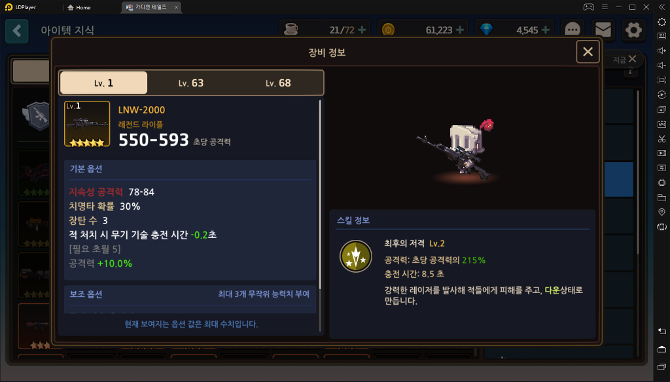Screen dimensions: 670x382
Task: Click the equipment options scrollbar
Action: coord(320,216)
